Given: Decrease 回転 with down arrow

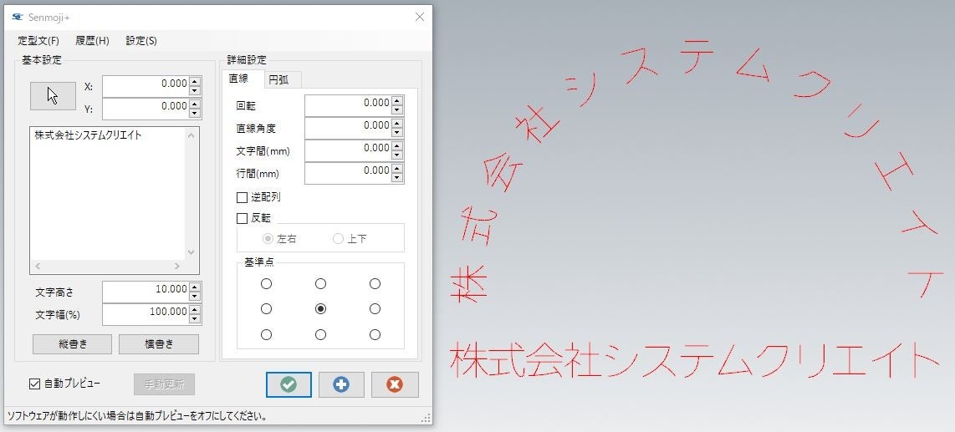Looking at the screenshot, I should pyautogui.click(x=397, y=111).
